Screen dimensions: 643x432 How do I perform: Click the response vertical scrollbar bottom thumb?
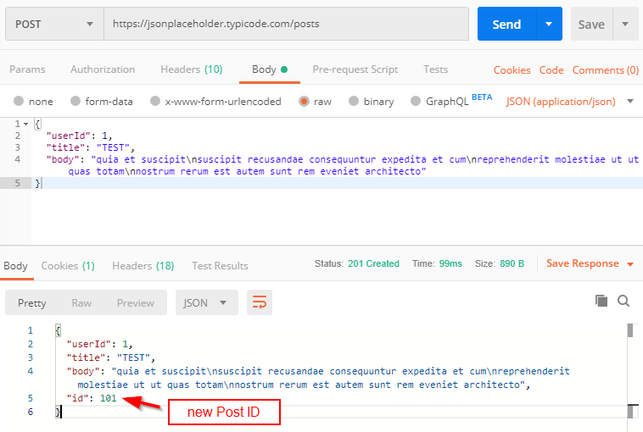tap(632, 411)
